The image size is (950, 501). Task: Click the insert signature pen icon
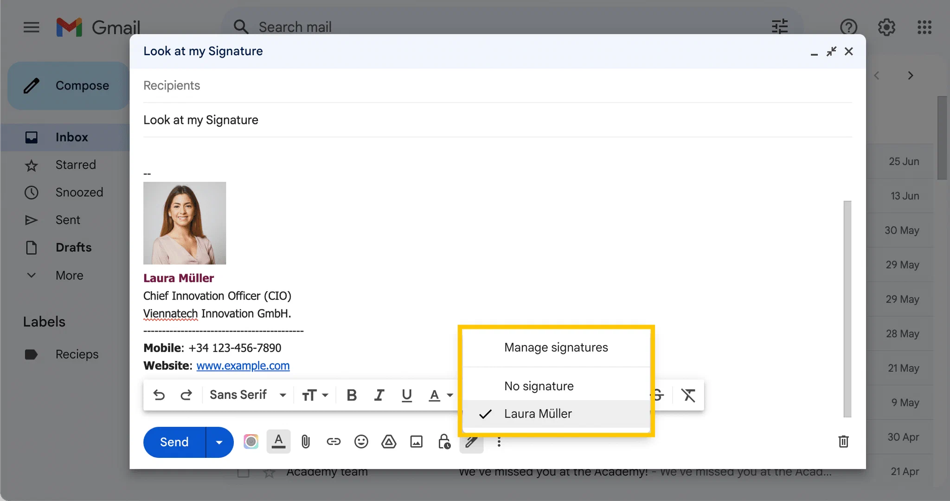[x=471, y=442]
